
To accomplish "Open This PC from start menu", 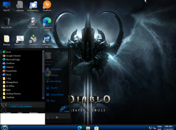I will coord(52,88).
